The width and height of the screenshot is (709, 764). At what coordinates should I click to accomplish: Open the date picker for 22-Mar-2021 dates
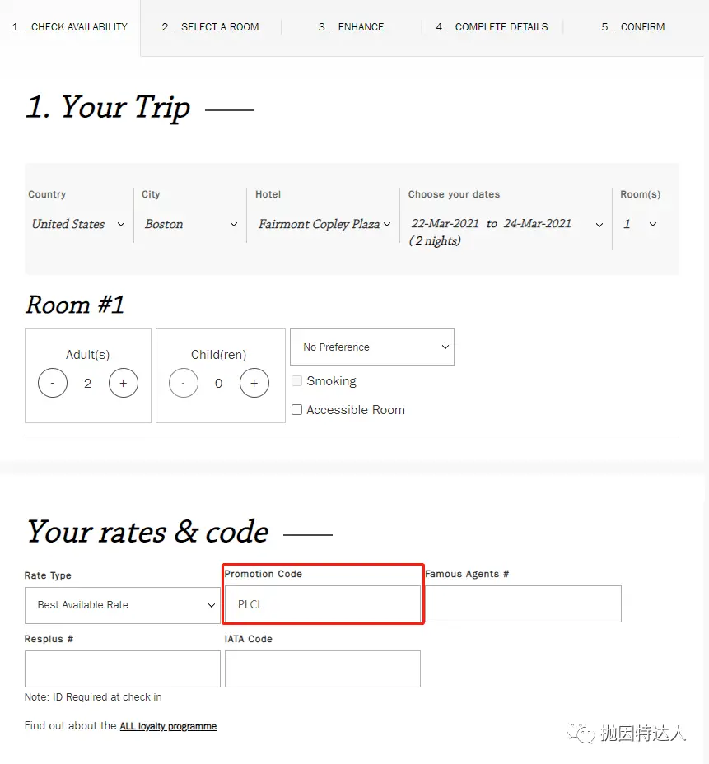click(506, 225)
